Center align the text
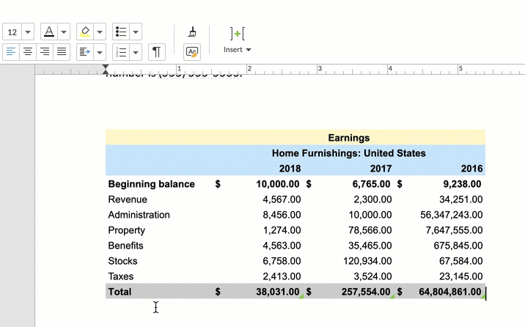This screenshot has height=327, width=525. (x=28, y=52)
